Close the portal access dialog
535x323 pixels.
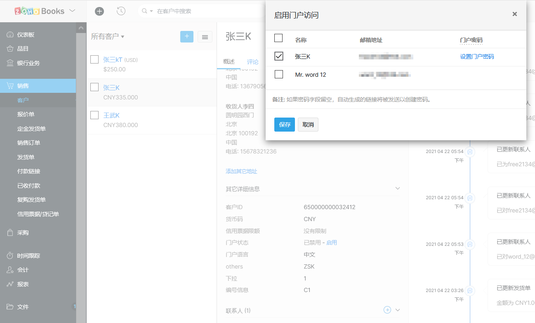tap(514, 14)
